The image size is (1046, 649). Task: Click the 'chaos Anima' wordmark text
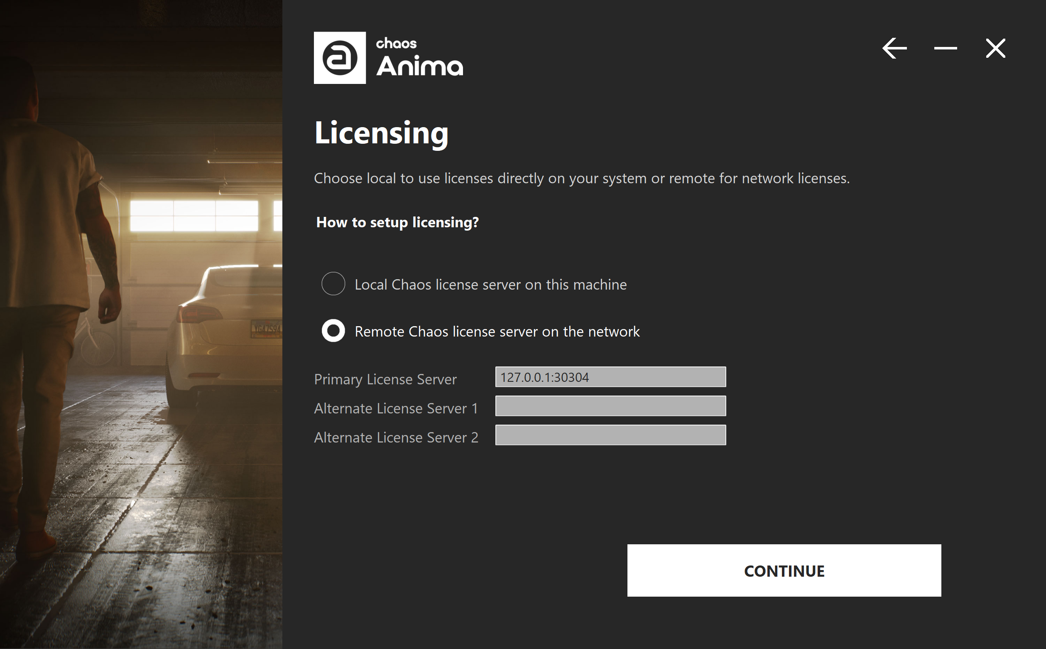point(419,57)
